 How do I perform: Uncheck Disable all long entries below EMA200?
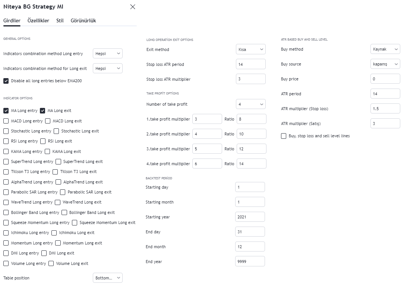click(6, 81)
